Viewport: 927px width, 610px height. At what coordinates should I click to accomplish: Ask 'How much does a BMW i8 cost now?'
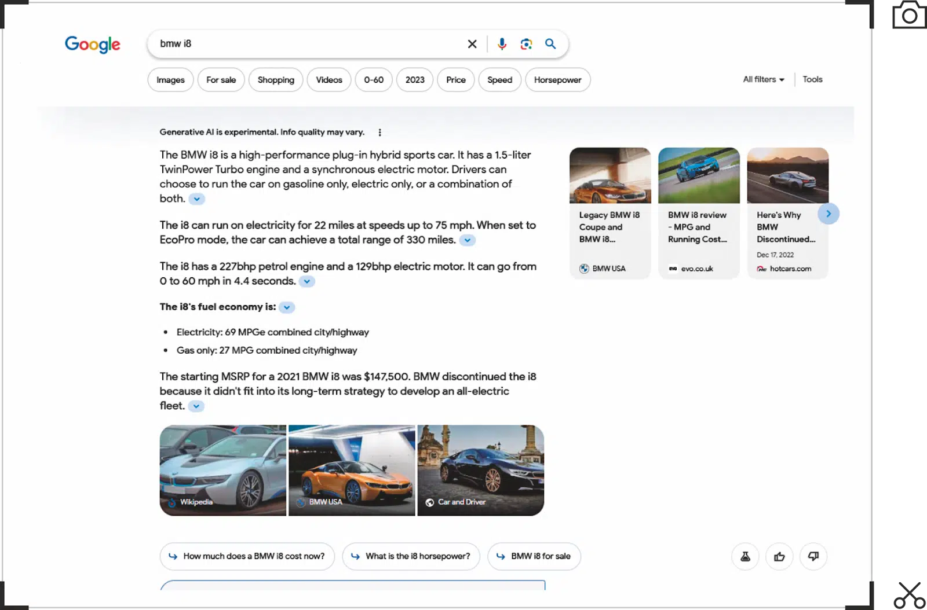point(247,556)
